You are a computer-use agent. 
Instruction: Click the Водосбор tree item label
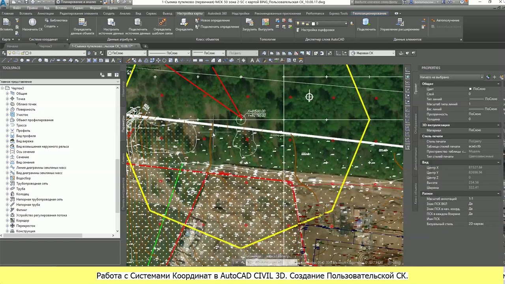[x=23, y=178]
